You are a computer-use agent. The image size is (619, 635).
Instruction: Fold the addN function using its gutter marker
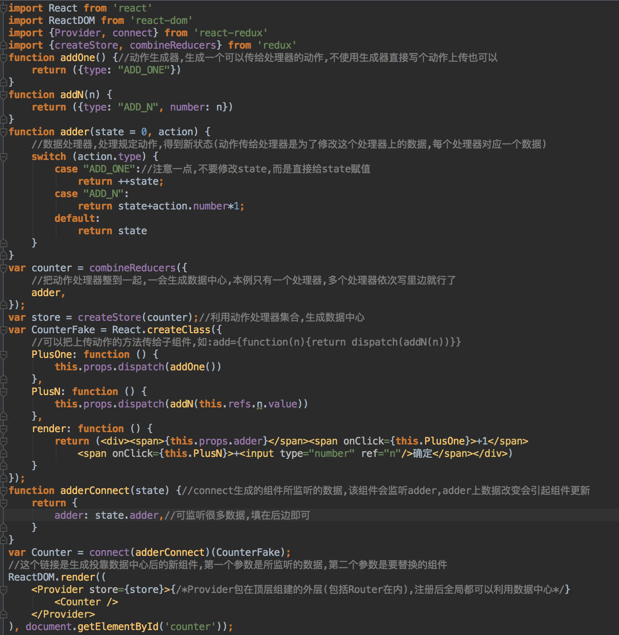[x=4, y=95]
